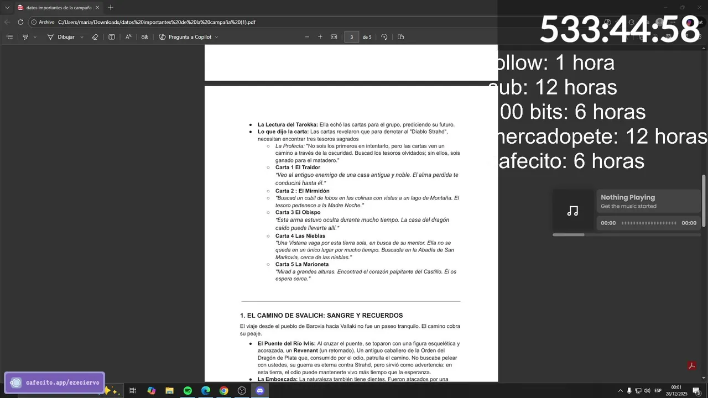Open File Explorer from taskbar
Image resolution: width=708 pixels, height=398 pixels.
pyautogui.click(x=169, y=391)
